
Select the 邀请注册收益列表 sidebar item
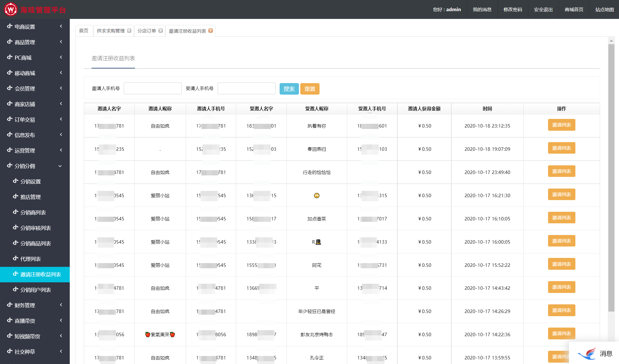pos(35,274)
